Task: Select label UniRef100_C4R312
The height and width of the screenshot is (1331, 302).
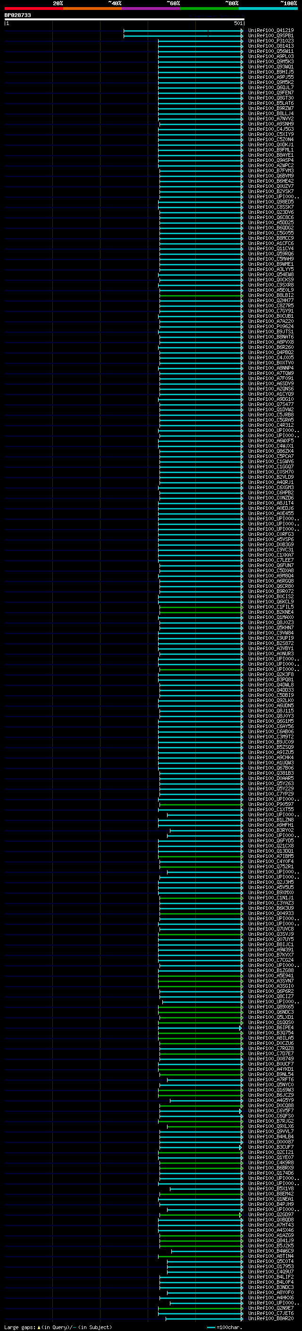Action: click(x=271, y=425)
